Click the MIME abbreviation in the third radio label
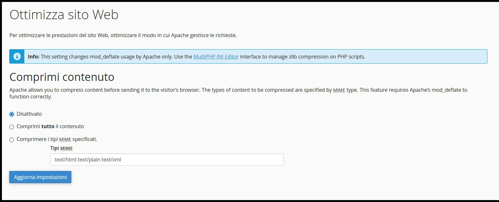 (x=65, y=139)
